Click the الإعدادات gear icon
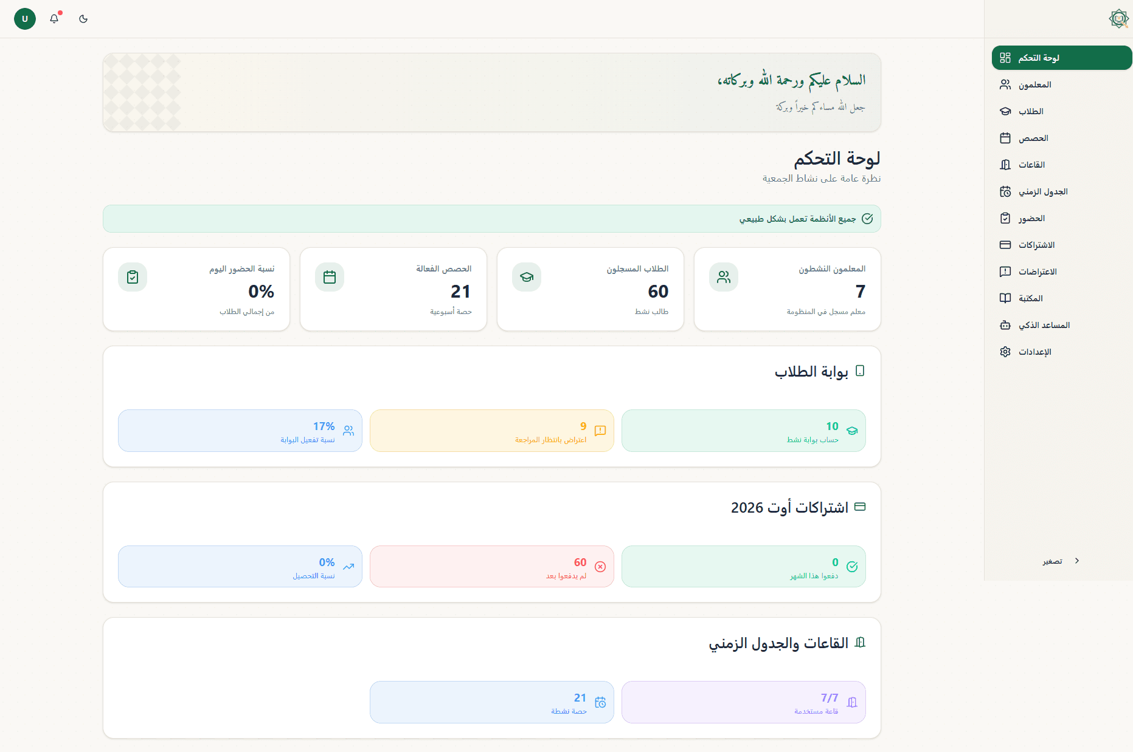Viewport: 1133px width, 752px height. 1005,352
